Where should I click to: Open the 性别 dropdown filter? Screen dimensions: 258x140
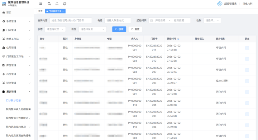coord(212,20)
